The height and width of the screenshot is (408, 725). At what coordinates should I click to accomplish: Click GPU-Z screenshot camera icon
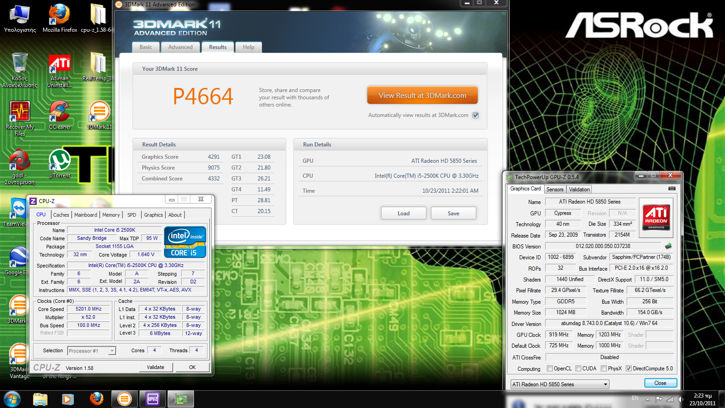coord(672,189)
